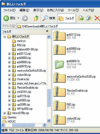Click the Move To folder icon
The width and height of the screenshot is (100, 134).
(81, 18)
